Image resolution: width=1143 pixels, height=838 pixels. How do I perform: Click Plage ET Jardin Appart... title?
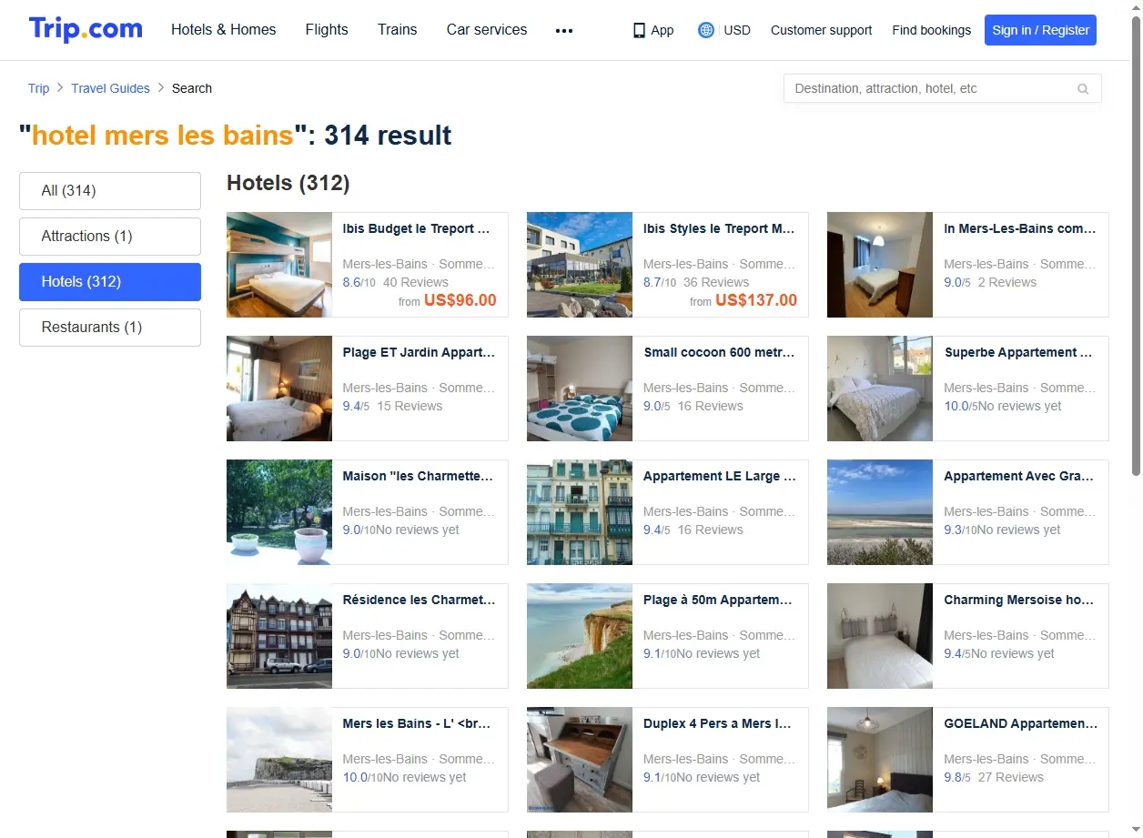coord(419,353)
